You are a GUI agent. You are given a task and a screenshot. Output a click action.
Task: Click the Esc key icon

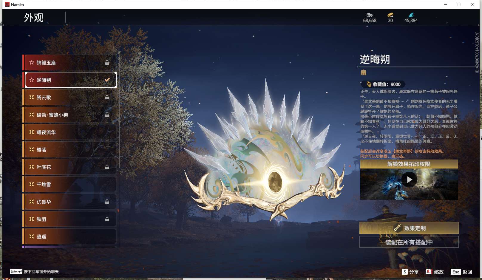456,272
